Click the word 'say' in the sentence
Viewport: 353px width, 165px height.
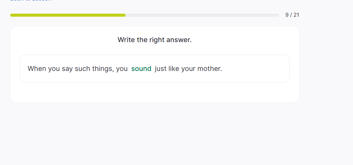(67, 69)
